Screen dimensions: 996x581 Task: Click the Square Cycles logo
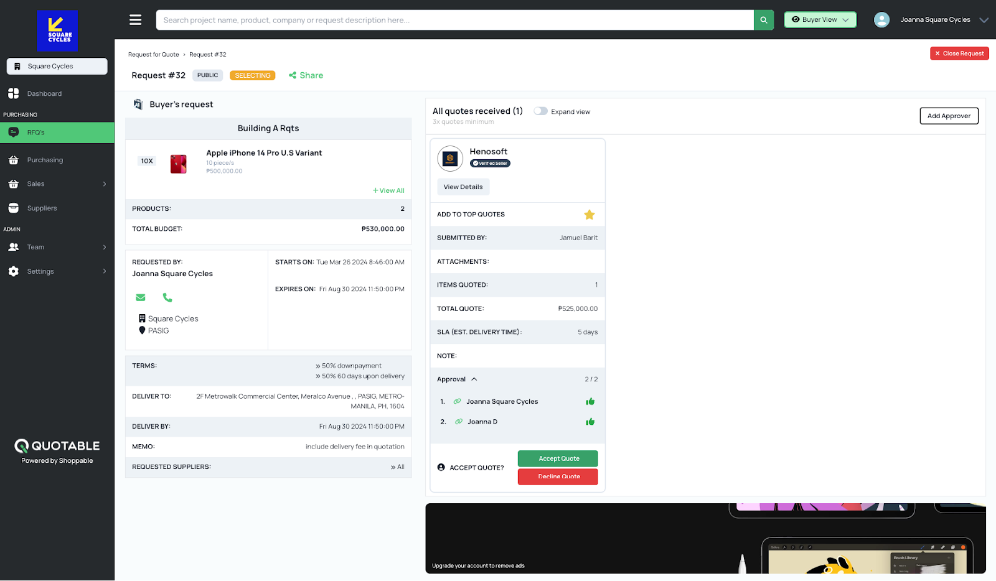57,30
